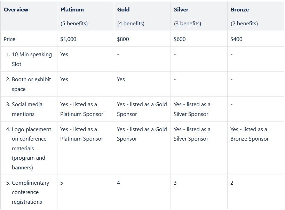
Task: Click the Price row label
Action: 9,39
